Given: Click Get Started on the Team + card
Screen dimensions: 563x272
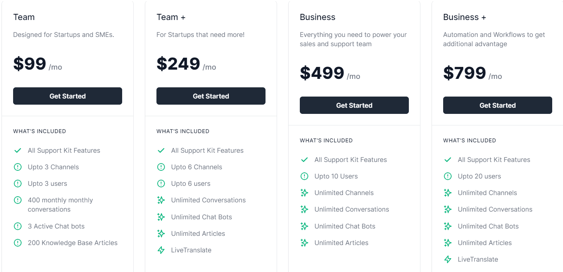Looking at the screenshot, I should click(x=211, y=96).
